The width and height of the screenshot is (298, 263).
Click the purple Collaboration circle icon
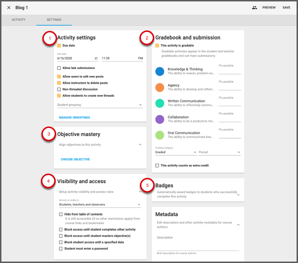160,119
